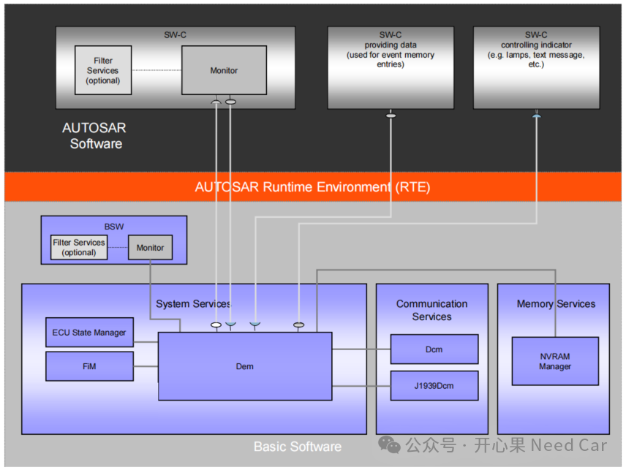This screenshot has height=470, width=626.
Task: Click the port icon under indicator-controlling SW-C
Action: (x=537, y=115)
